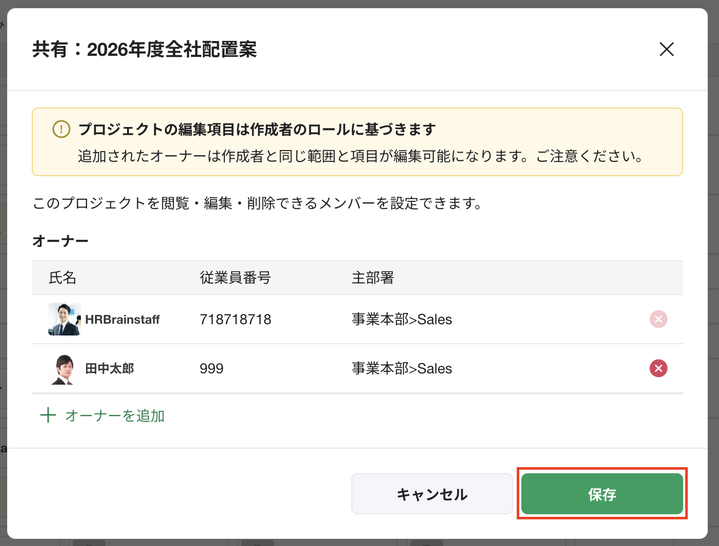Image resolution: width=719 pixels, height=546 pixels.
Task: Click the 田中太郎 name text
Action: [x=110, y=369]
